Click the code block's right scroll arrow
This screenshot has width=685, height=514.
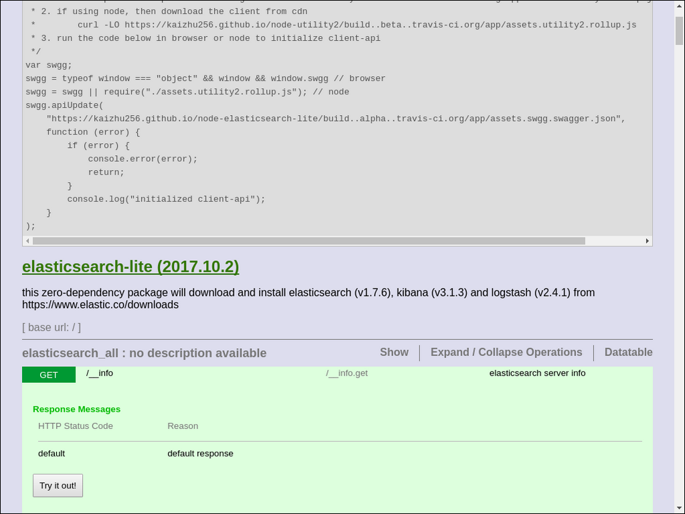tap(647, 241)
